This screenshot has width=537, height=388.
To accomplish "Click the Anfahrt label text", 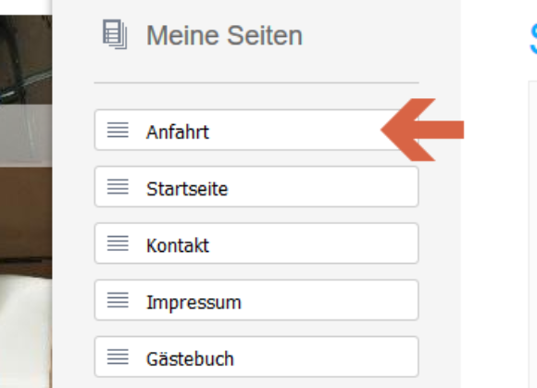I will [178, 131].
